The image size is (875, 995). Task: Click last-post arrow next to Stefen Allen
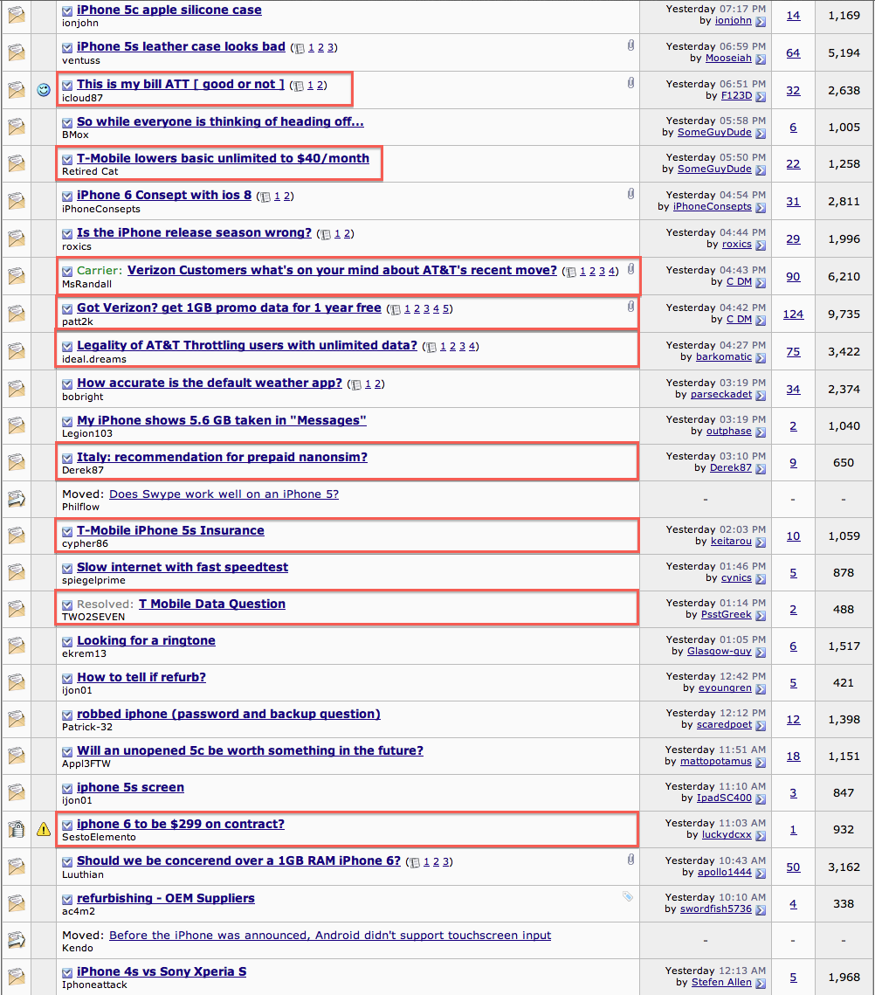[761, 983]
